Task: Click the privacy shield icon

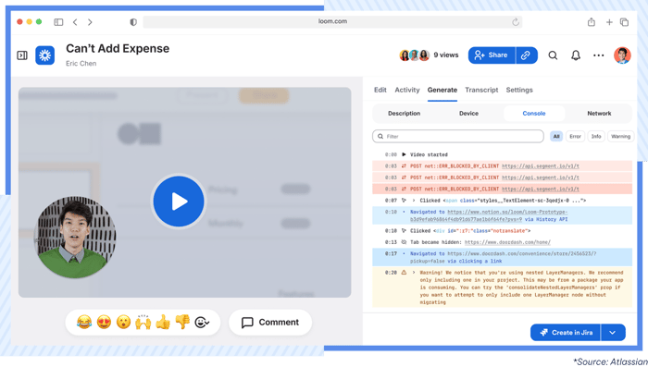Action: (x=133, y=22)
